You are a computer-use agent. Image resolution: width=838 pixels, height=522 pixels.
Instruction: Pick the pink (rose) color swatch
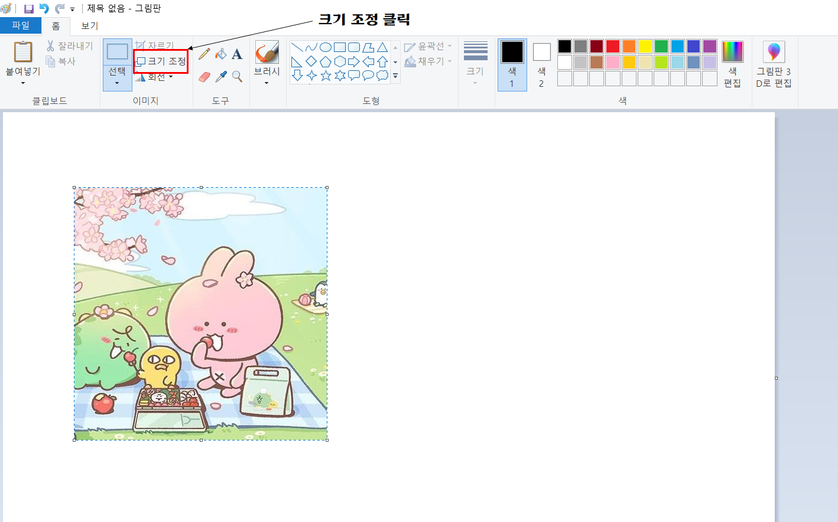click(x=613, y=63)
